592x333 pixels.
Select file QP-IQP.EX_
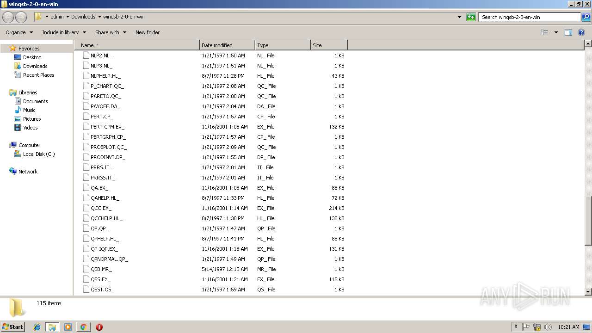(x=104, y=249)
